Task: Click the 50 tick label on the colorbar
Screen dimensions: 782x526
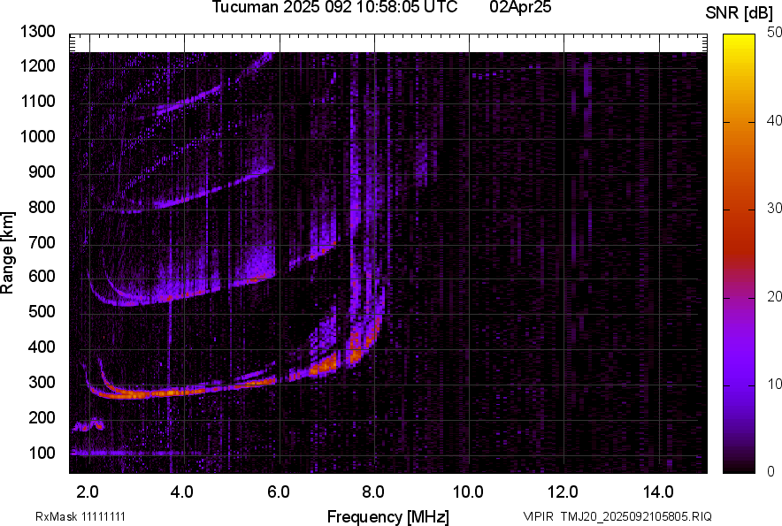Action: coord(775,33)
